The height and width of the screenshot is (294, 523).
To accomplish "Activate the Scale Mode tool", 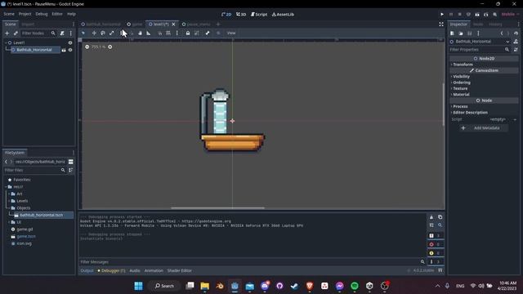I will [x=112, y=33].
